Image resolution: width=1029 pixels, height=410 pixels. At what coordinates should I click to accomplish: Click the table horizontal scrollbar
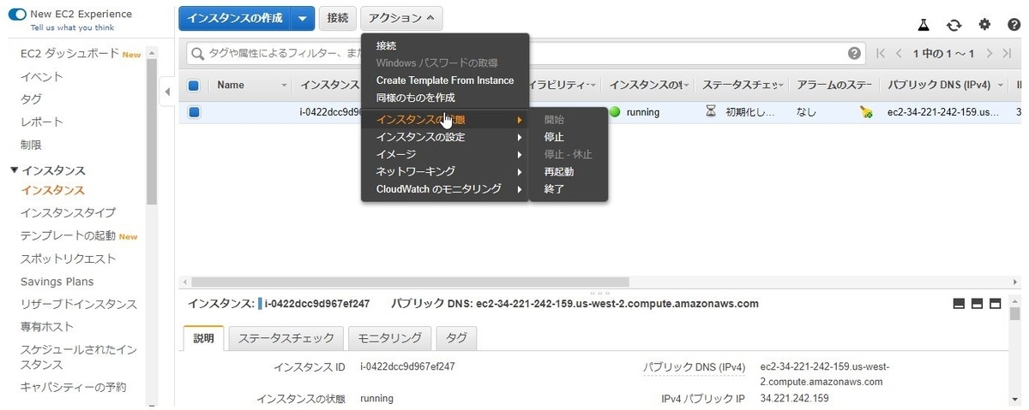click(410, 282)
